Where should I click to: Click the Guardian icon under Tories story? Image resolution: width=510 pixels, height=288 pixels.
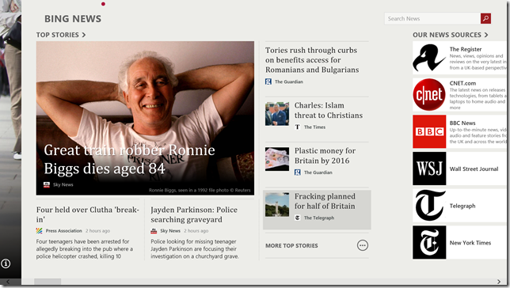coord(268,81)
